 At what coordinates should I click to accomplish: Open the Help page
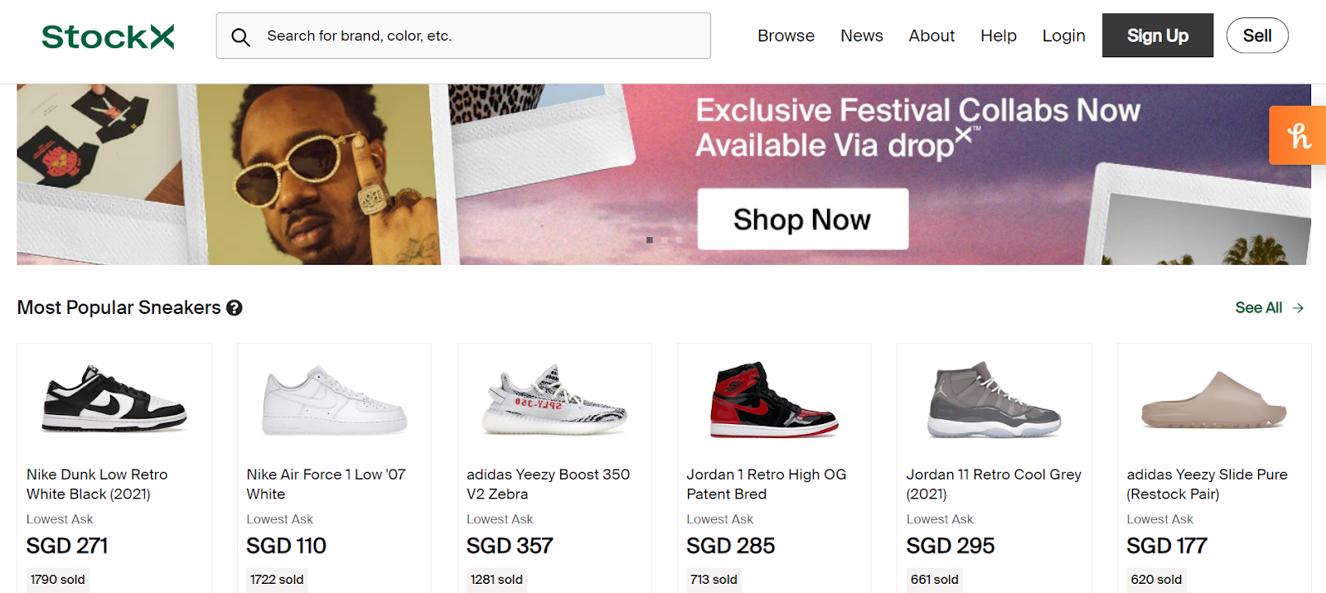[x=998, y=36]
